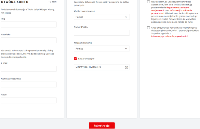Open privacy info link in marketing consent
Viewport: 200px width, 129px height.
[169, 36]
